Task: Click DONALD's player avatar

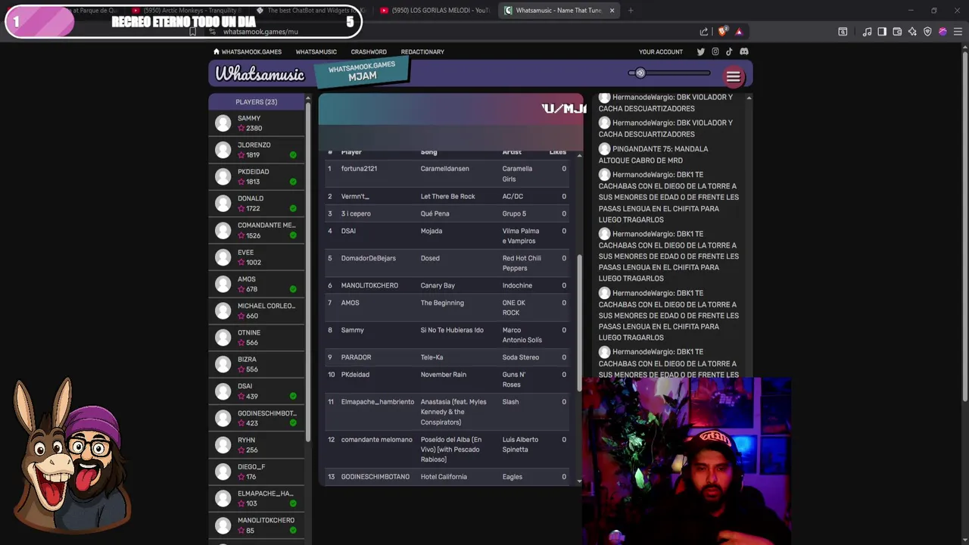Action: pos(223,203)
